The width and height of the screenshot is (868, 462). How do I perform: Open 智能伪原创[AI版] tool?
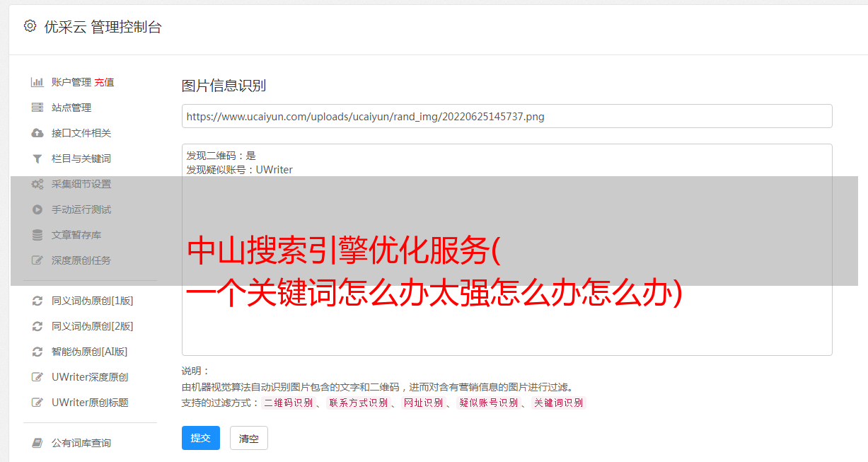90,352
